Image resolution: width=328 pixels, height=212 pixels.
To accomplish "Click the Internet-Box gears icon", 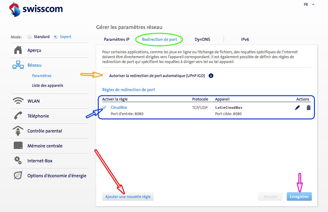I will pos(18,160).
